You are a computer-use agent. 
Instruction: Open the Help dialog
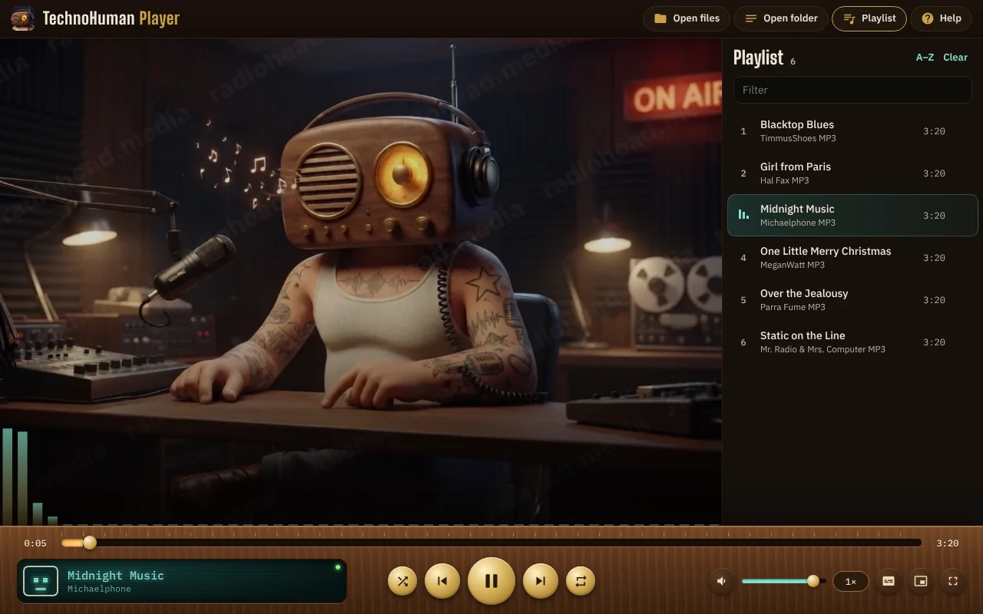tap(941, 18)
